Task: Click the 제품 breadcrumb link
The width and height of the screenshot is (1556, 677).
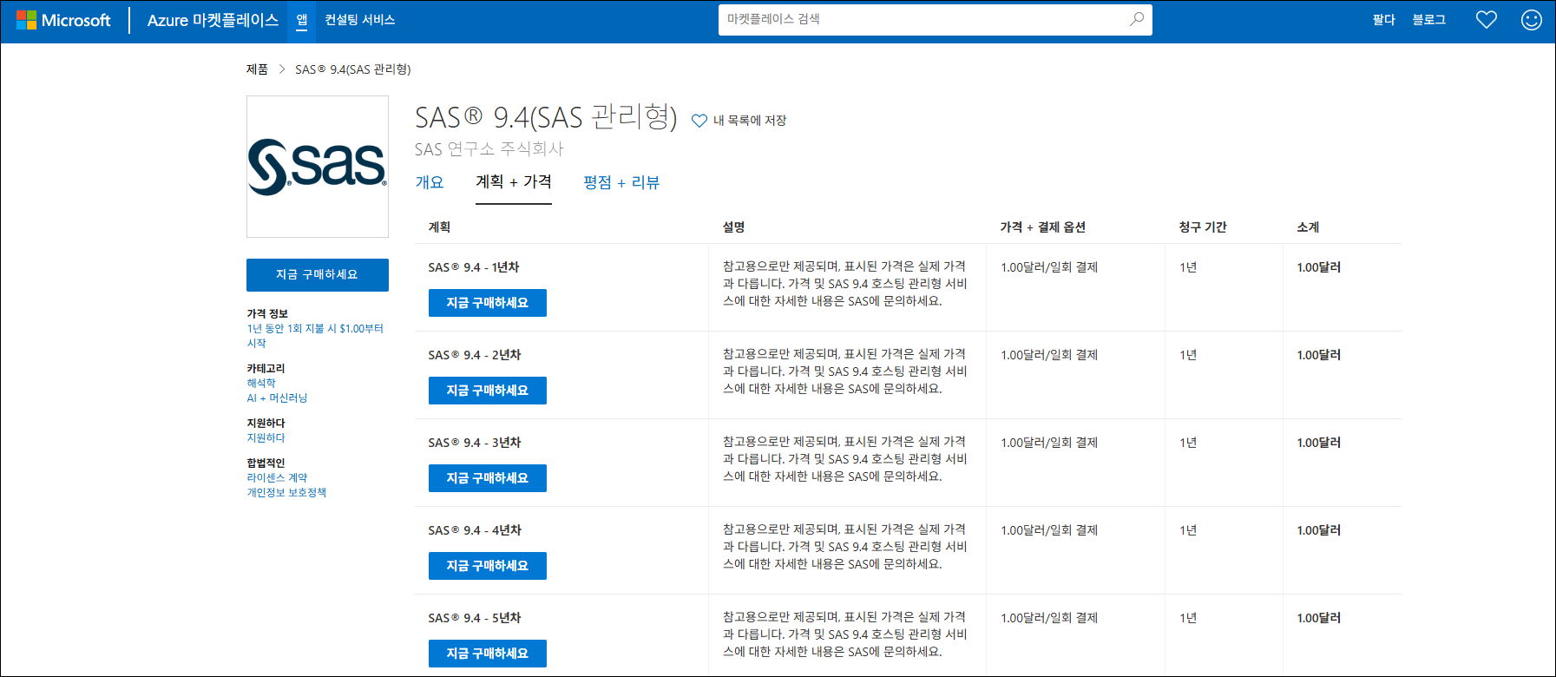Action: [x=257, y=69]
